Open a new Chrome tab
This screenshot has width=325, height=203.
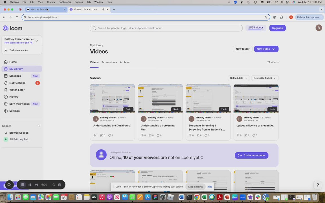[x=114, y=9]
